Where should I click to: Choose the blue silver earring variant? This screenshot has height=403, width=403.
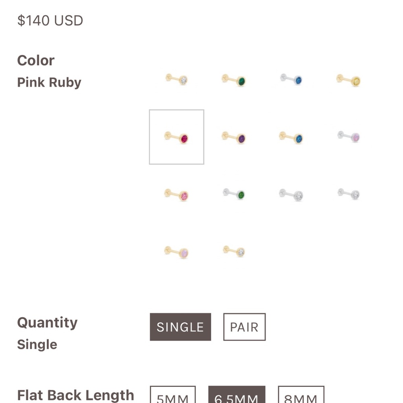coord(292,80)
